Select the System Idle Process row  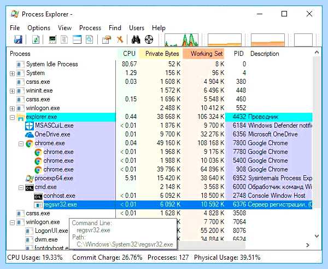tap(159, 64)
